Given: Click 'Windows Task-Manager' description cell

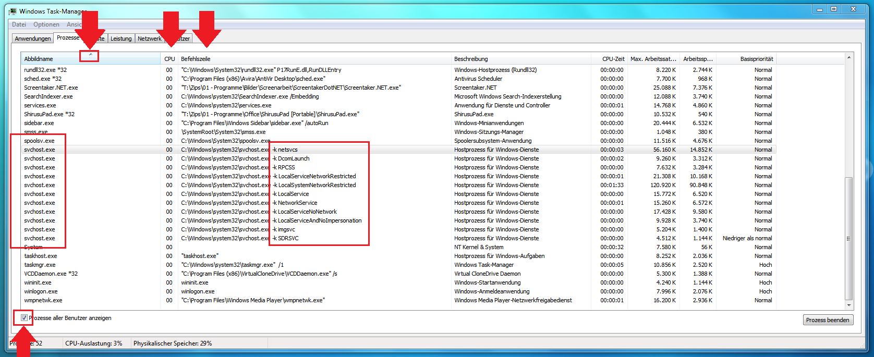Looking at the screenshot, I should pyautogui.click(x=484, y=265).
